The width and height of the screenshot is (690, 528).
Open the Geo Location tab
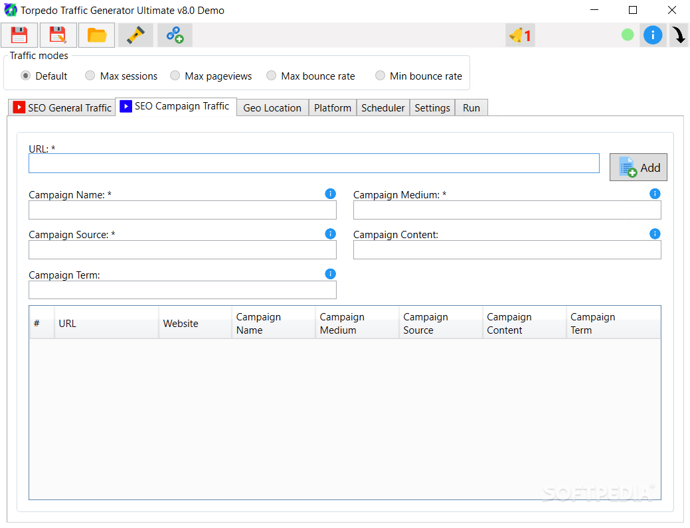click(272, 107)
